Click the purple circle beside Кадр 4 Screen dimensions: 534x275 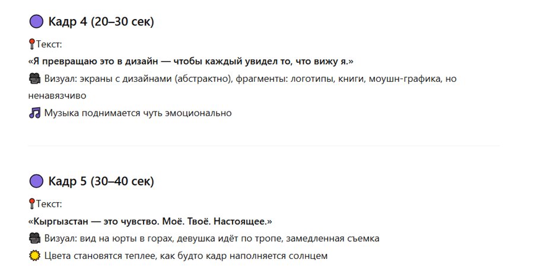click(x=36, y=22)
